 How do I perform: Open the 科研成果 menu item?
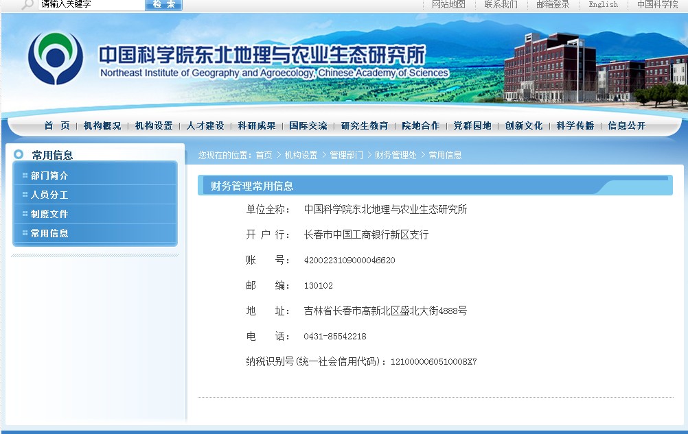tap(257, 125)
